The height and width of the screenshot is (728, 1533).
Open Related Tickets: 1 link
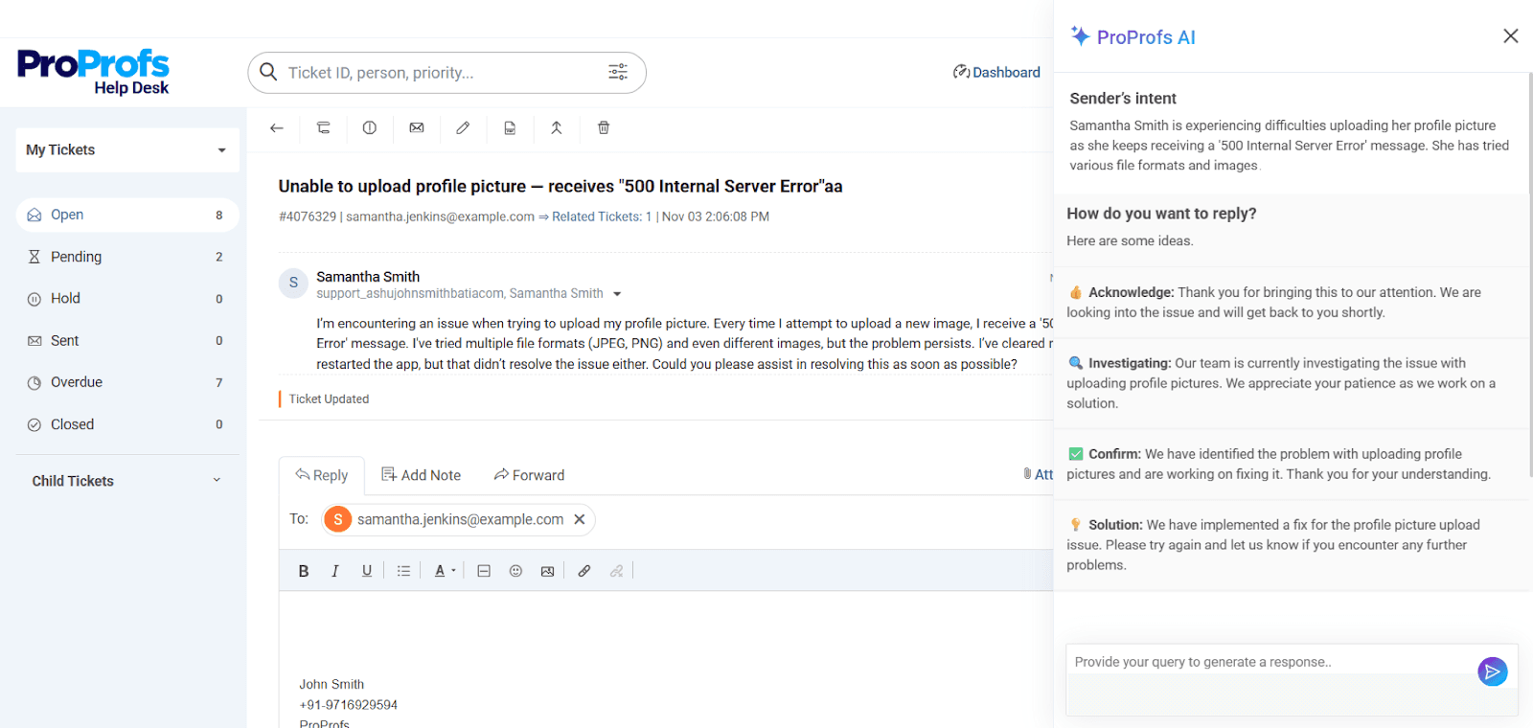(x=602, y=216)
